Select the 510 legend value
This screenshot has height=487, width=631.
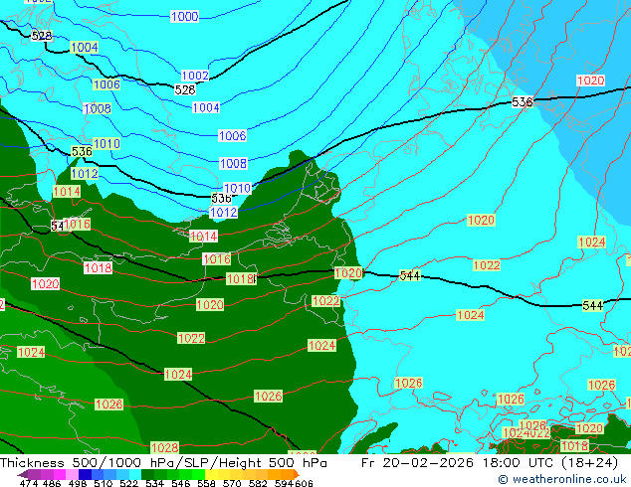coord(104,483)
